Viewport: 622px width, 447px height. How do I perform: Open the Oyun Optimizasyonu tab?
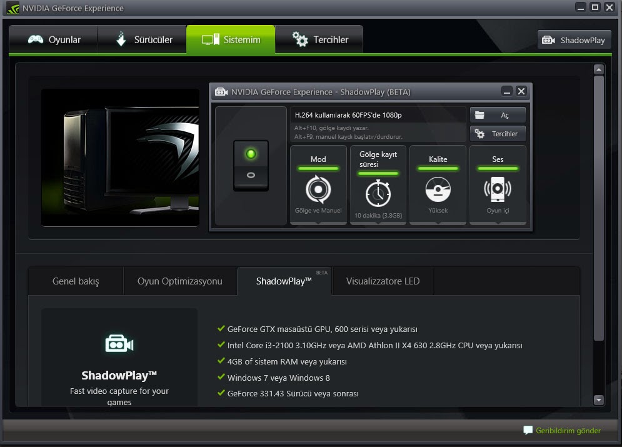180,281
